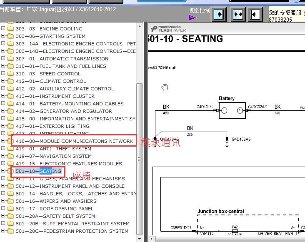Click the C4D101/1 connector label
The width and height of the screenshot is (305, 242).
pos(205,107)
